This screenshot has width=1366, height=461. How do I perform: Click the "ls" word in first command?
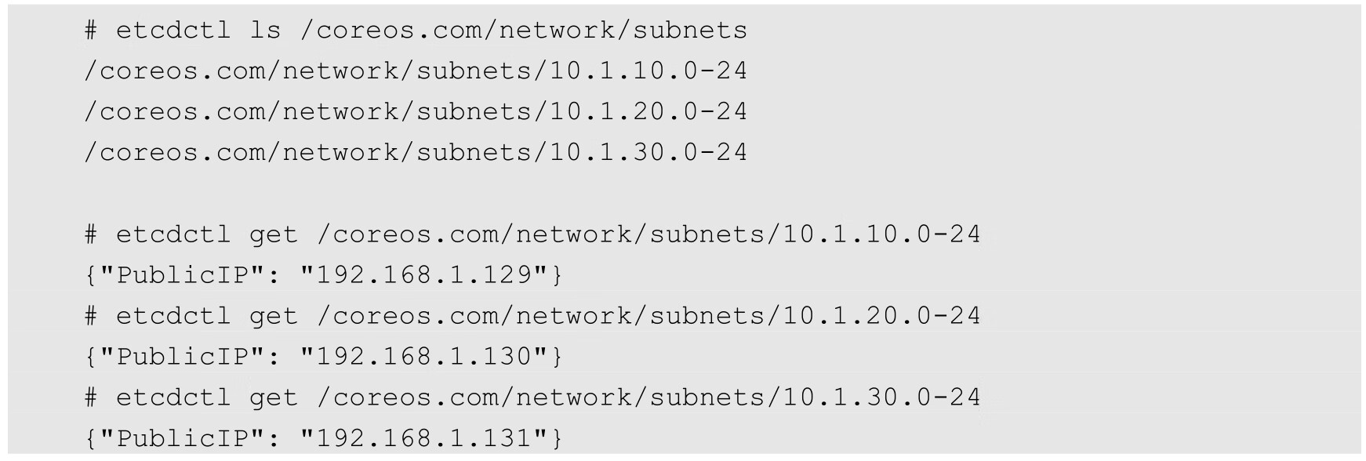[x=265, y=31]
